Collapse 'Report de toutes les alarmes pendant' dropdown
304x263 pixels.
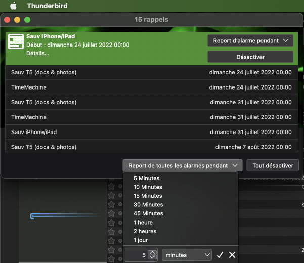tap(183, 165)
